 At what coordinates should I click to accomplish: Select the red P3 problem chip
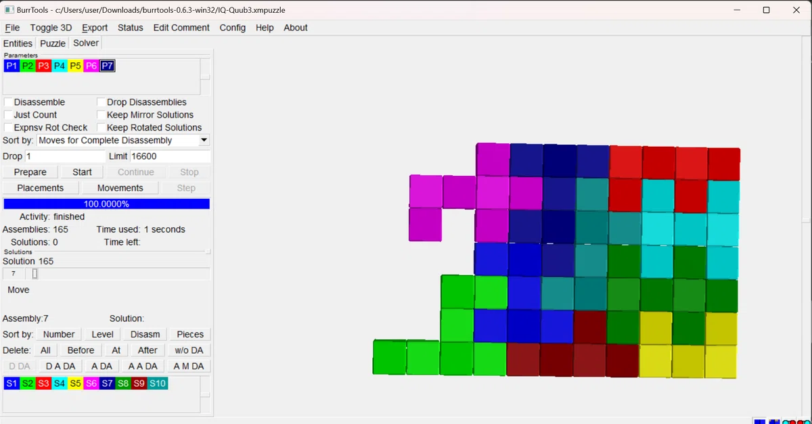coord(44,66)
